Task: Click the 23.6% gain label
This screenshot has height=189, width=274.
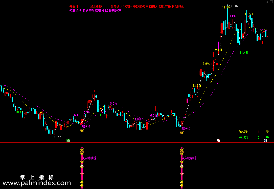Action: pos(197,86)
